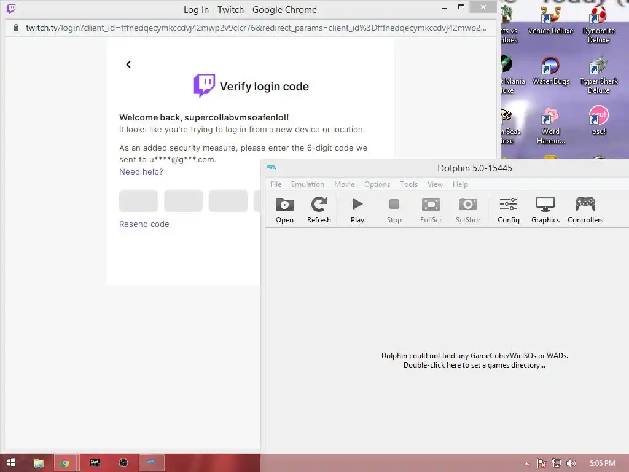Start emulation with the Play button

(x=357, y=210)
